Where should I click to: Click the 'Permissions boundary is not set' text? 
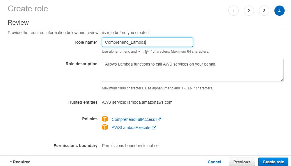coord(131,146)
